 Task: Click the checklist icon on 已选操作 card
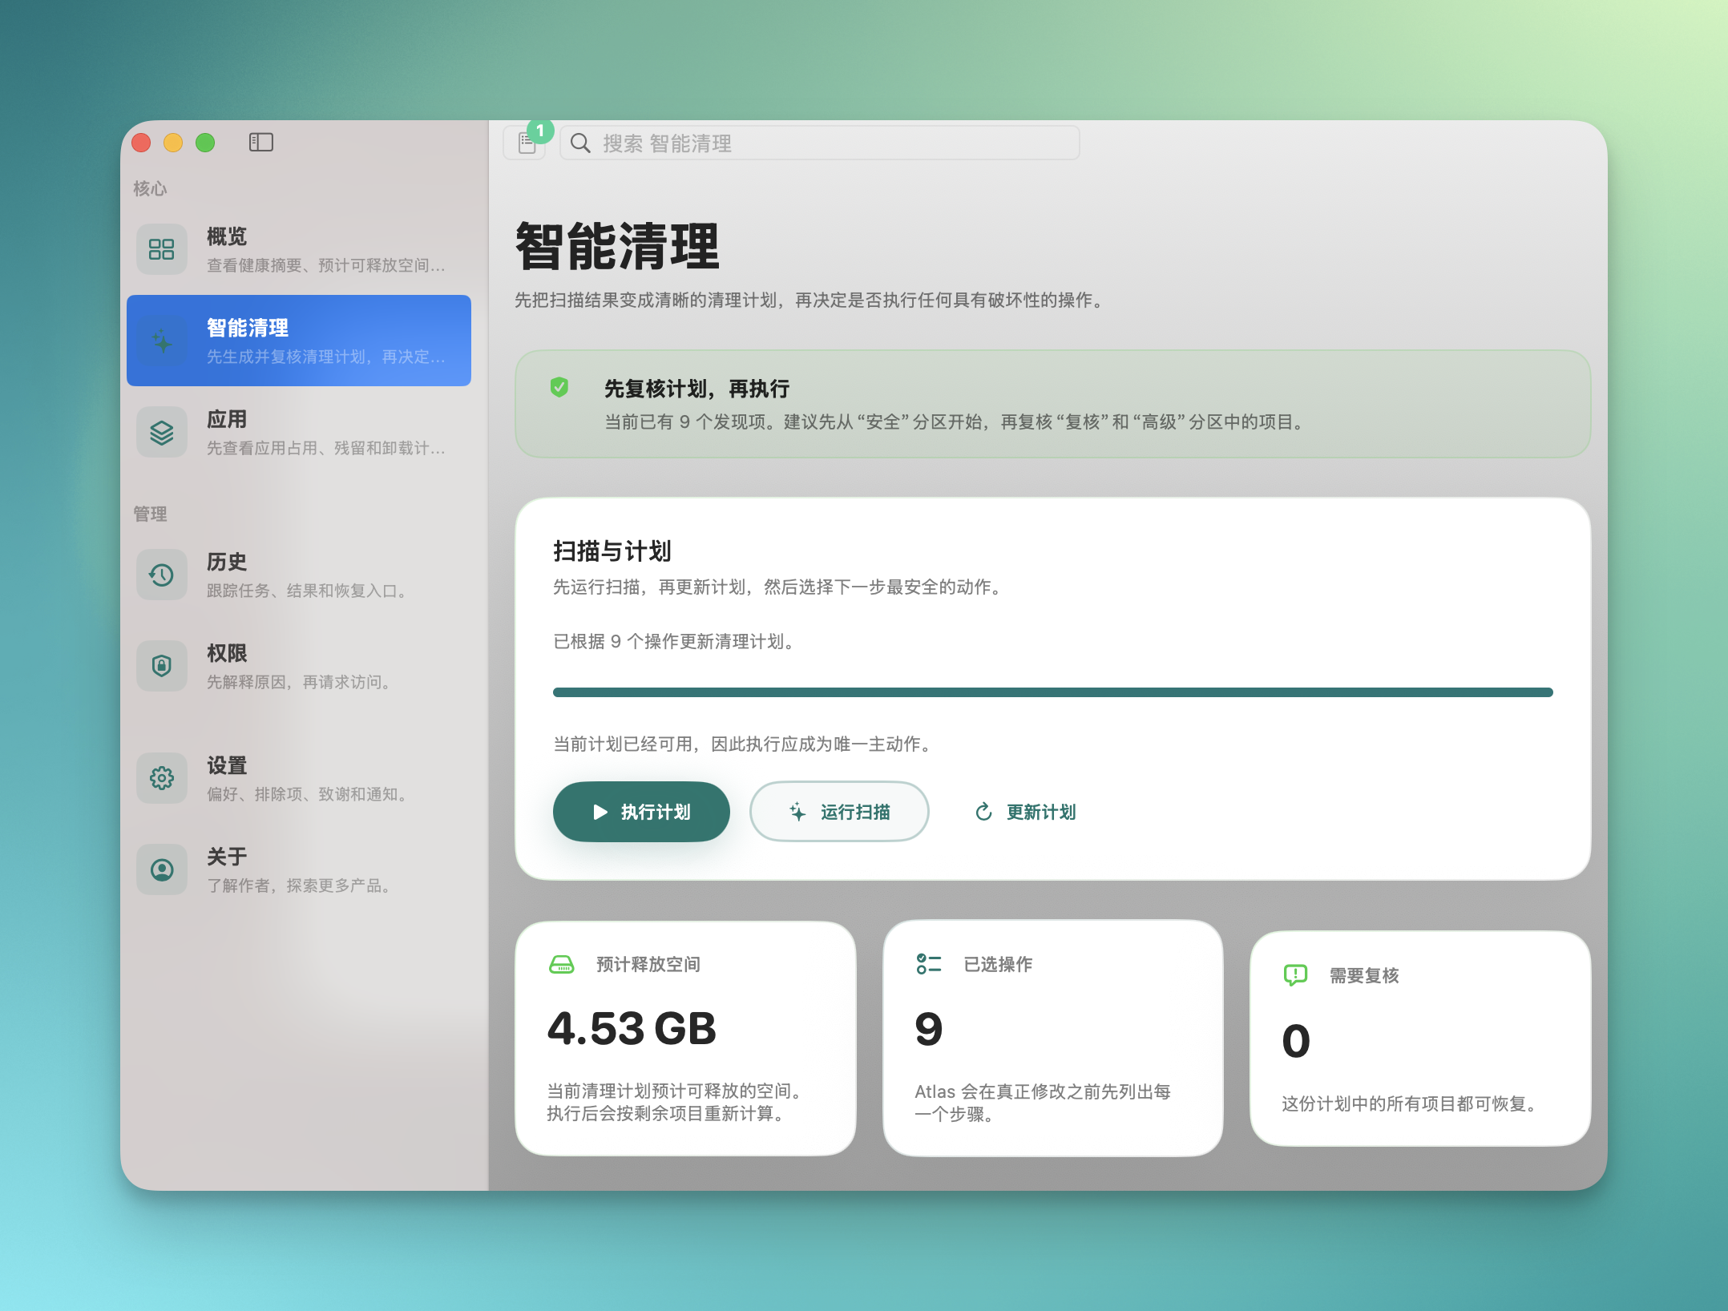927,964
